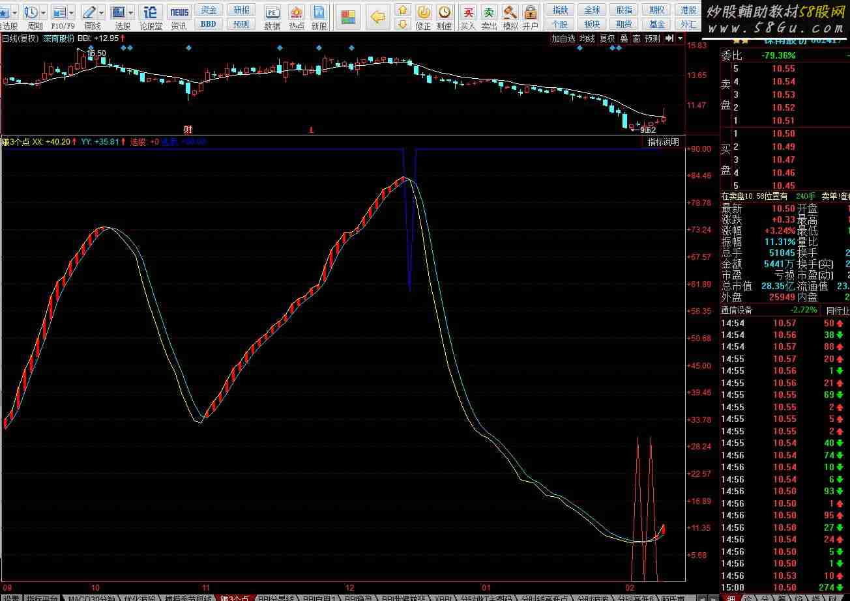Select the 基金 funds tab
Viewport: 850px width, 601px height.
(x=657, y=23)
